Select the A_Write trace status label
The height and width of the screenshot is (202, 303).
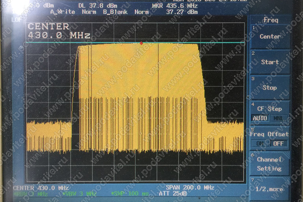tap(62, 12)
